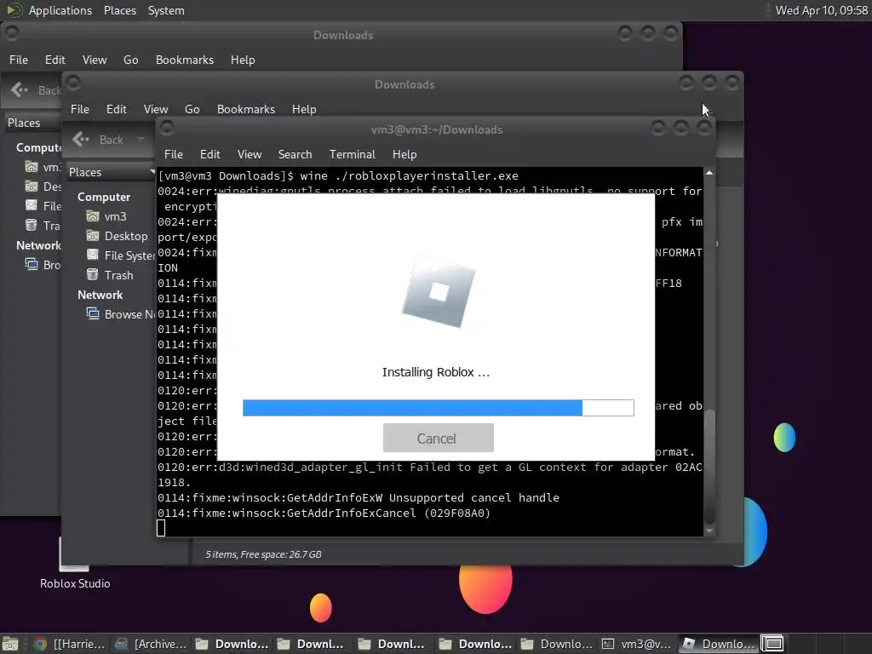Select Desktop in front Downloads sidebar
Screen dimensions: 872x654
pyautogui.click(x=126, y=236)
